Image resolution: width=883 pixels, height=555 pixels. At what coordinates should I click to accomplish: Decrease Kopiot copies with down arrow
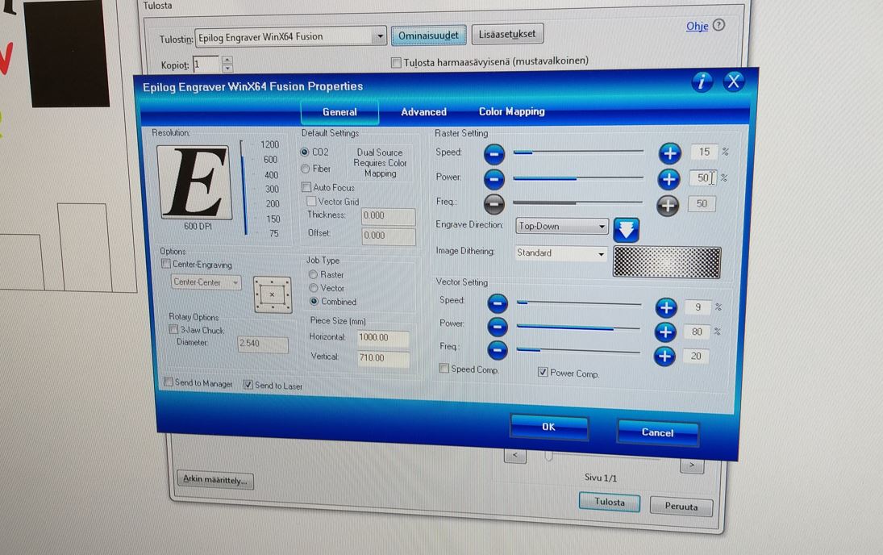[227, 69]
